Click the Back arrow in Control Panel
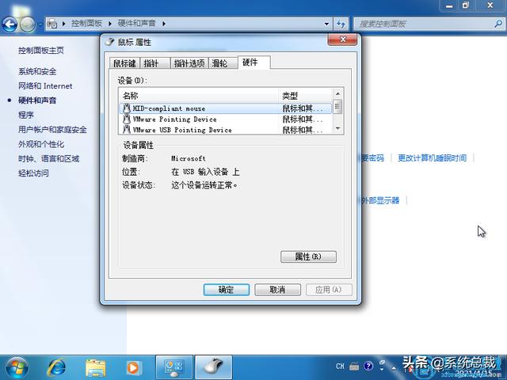Image resolution: width=507 pixels, height=380 pixels. 10,24
